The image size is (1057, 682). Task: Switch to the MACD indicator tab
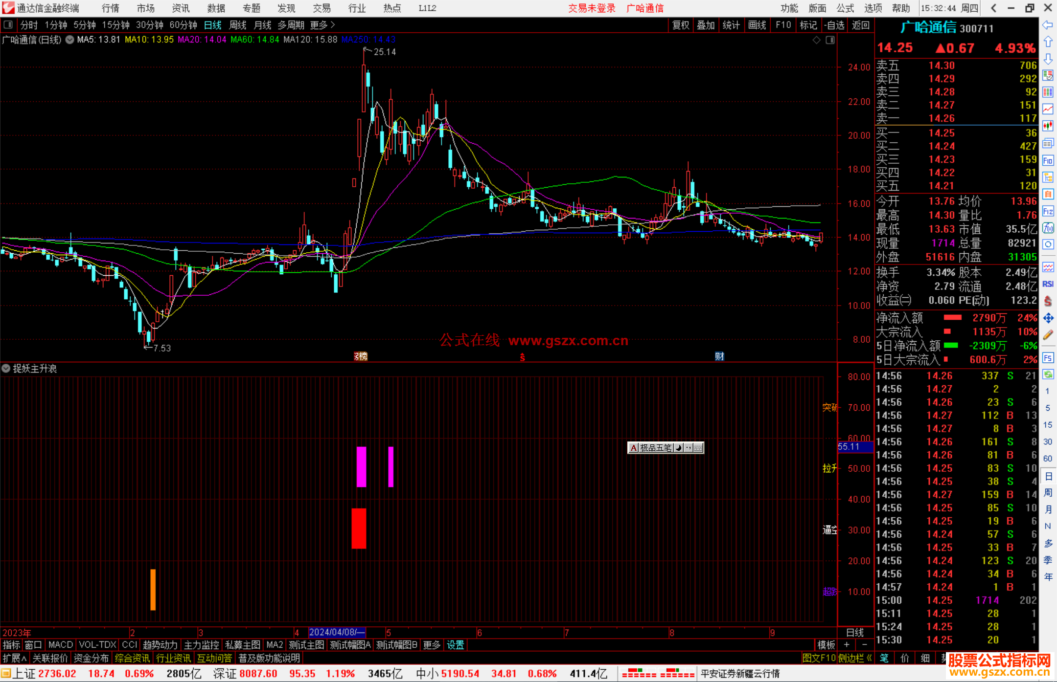point(61,645)
